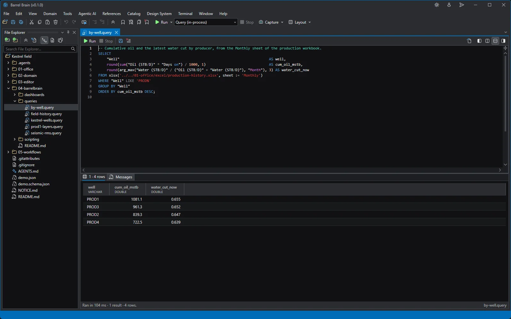
Task: Click the Delete trash can icon
Action: (x=56, y=22)
